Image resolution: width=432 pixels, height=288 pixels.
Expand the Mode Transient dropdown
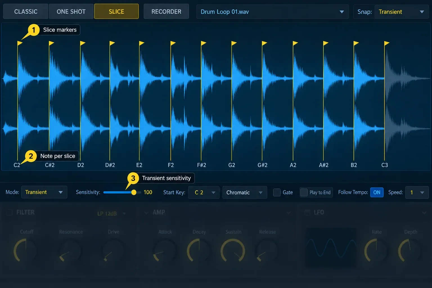click(44, 192)
